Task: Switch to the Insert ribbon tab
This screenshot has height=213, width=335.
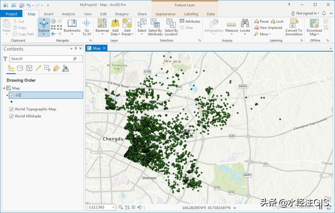Action: click(49, 14)
